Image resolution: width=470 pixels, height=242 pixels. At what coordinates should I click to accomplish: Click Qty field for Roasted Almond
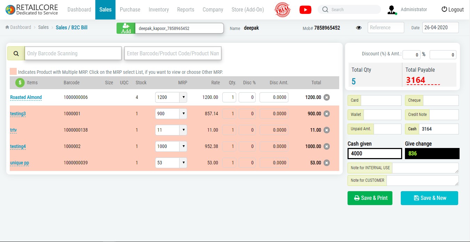(x=229, y=97)
